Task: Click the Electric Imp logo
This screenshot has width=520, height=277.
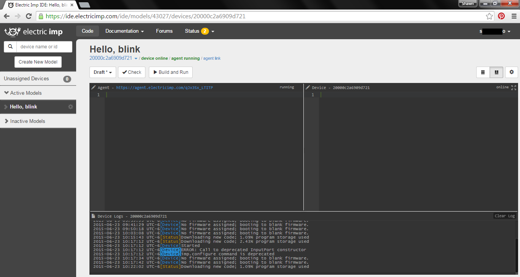Action: (33, 32)
